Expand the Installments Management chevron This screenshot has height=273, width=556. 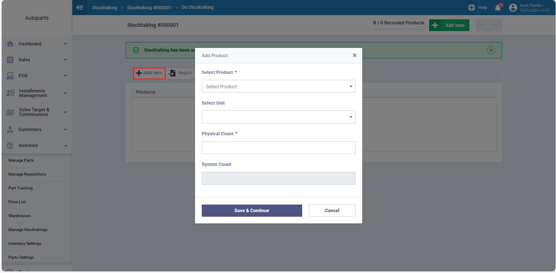click(x=65, y=93)
